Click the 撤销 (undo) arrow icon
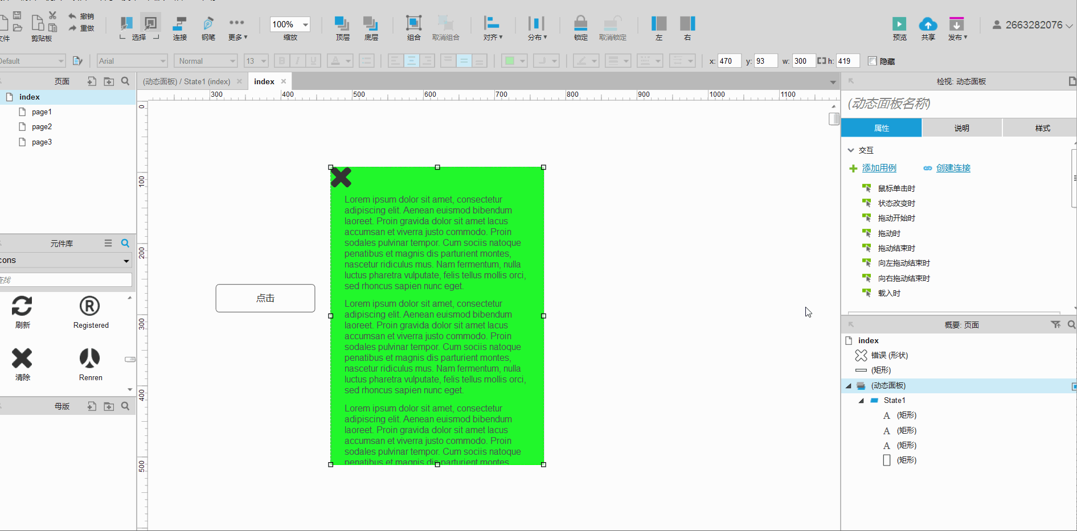Viewport: 1077px width, 531px height. coord(72,16)
